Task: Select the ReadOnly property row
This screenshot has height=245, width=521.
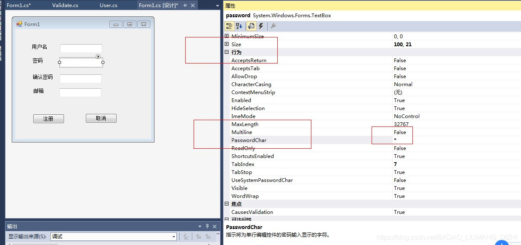Action: pyautogui.click(x=372, y=148)
